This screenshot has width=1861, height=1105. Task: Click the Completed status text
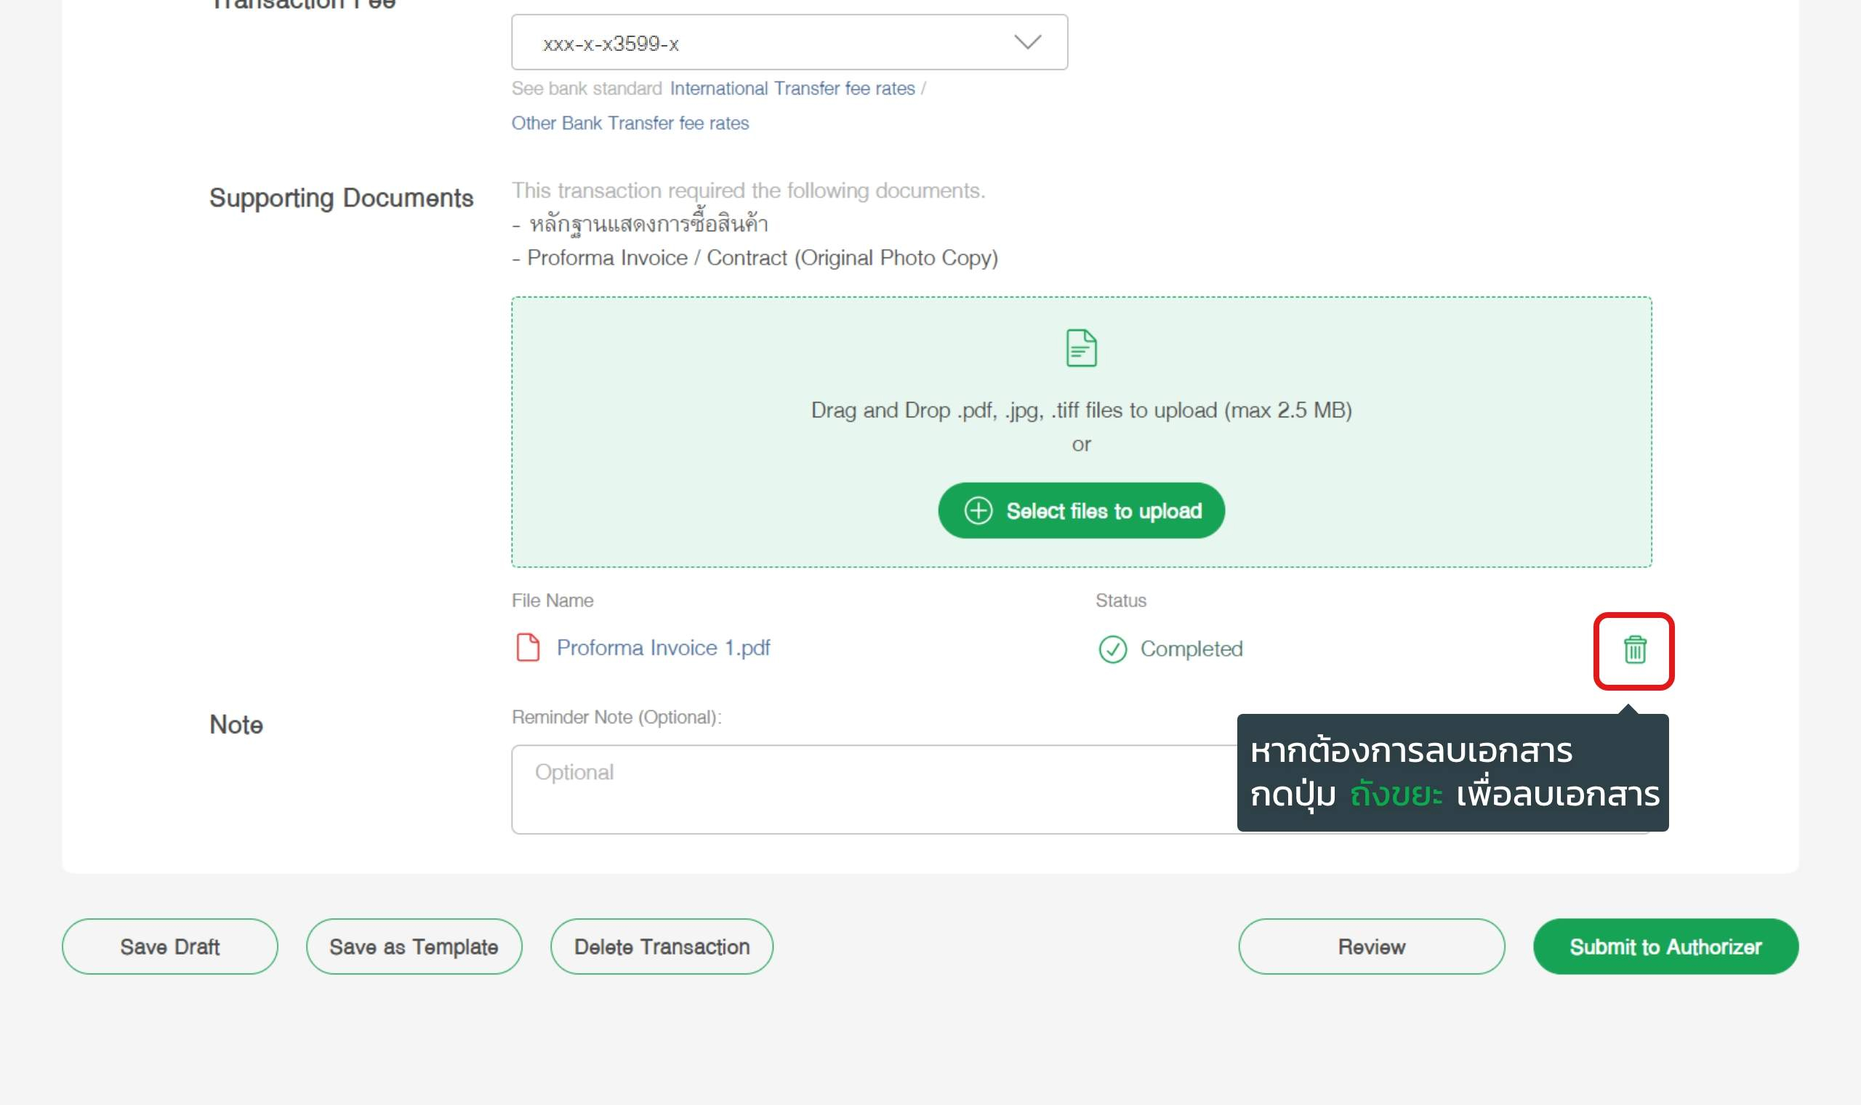pyautogui.click(x=1191, y=649)
